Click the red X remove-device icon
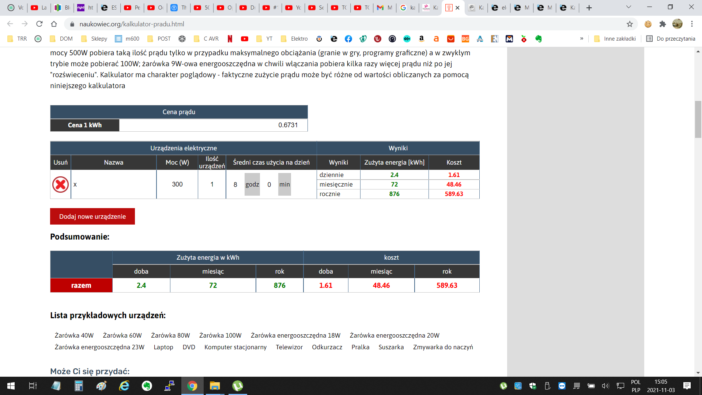 point(60,184)
